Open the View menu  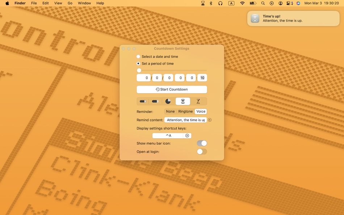coord(58,3)
